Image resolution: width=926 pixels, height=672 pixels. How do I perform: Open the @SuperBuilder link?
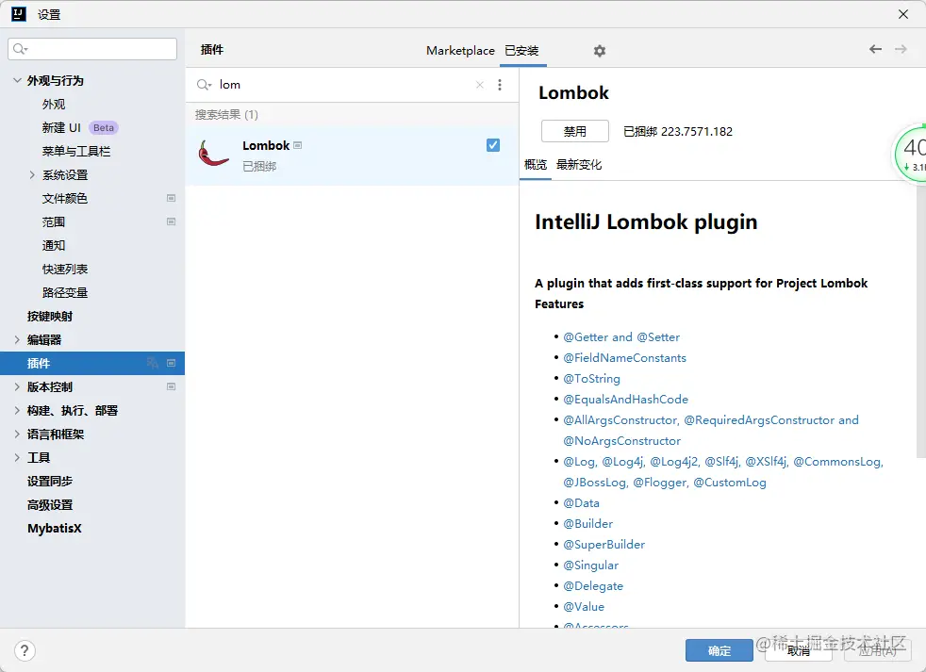click(x=604, y=545)
